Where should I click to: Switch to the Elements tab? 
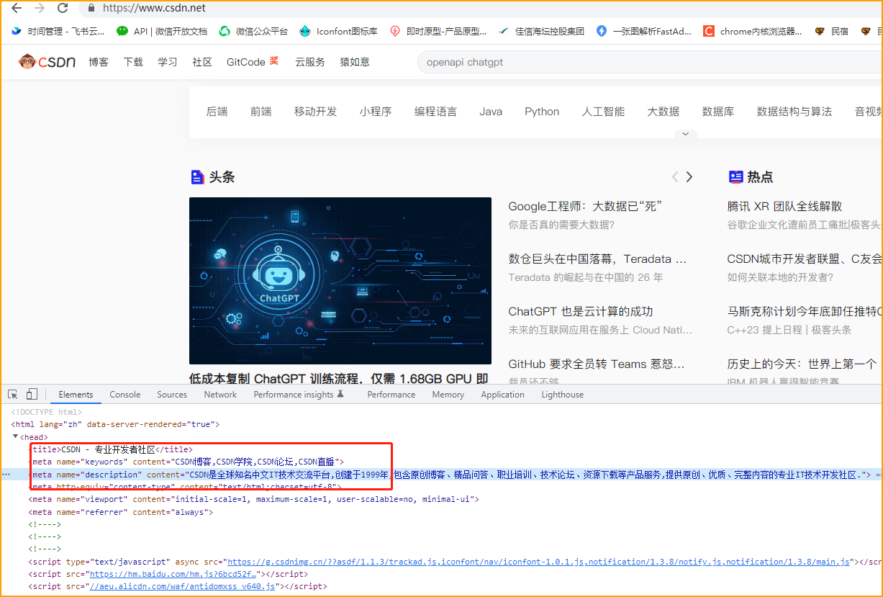point(76,395)
